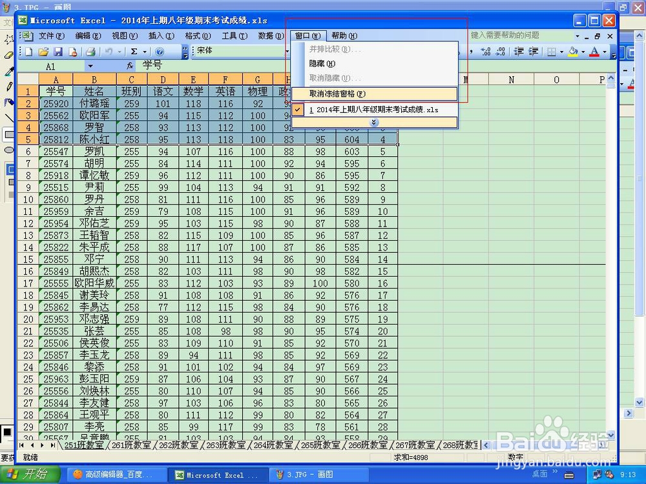Click the New blank workbook icon

pyautogui.click(x=29, y=52)
